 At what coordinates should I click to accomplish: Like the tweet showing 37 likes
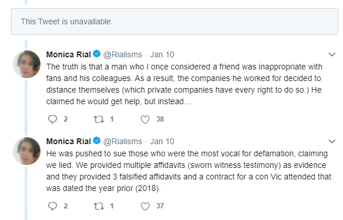145,206
